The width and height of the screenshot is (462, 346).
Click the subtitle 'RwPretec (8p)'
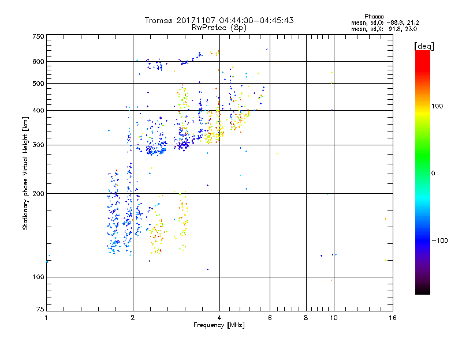click(x=219, y=28)
